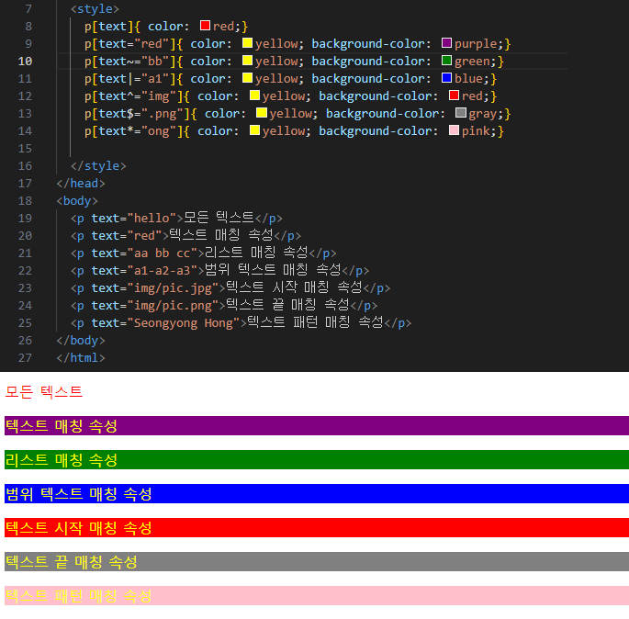Click line number 7 in the gutter
Screen dimensions: 629x619
click(x=28, y=9)
